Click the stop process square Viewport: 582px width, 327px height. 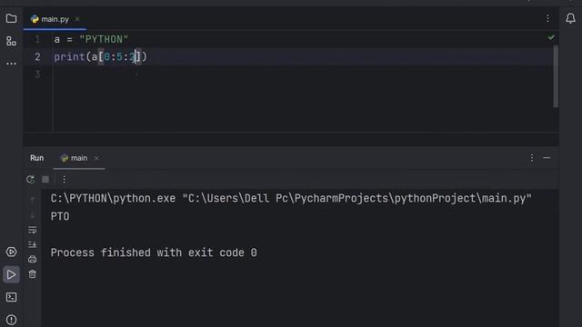pos(45,180)
